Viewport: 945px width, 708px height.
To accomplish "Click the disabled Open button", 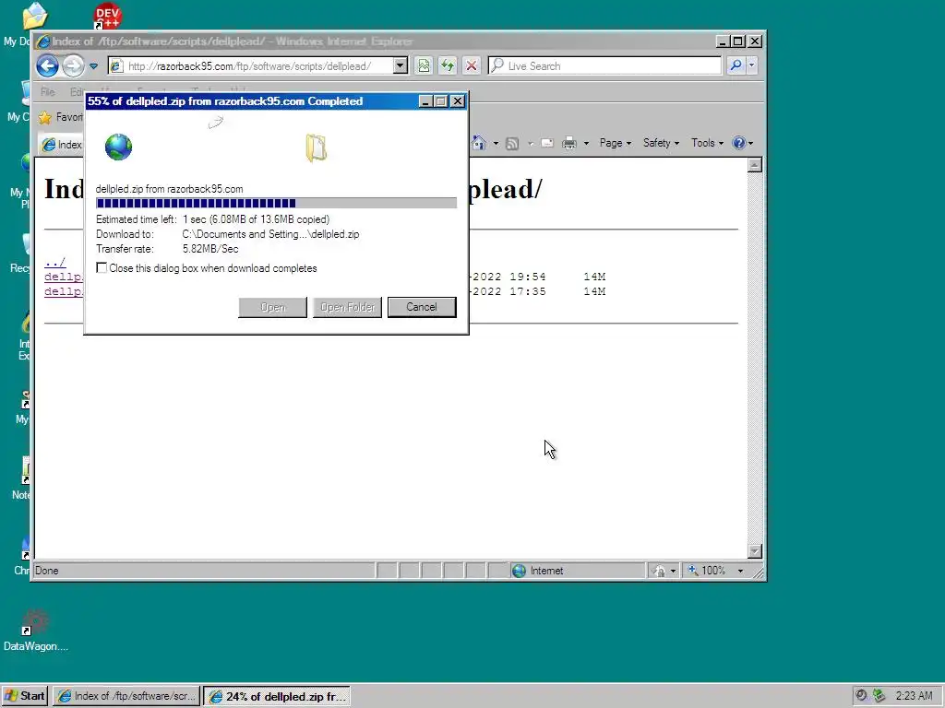I will click(x=272, y=307).
